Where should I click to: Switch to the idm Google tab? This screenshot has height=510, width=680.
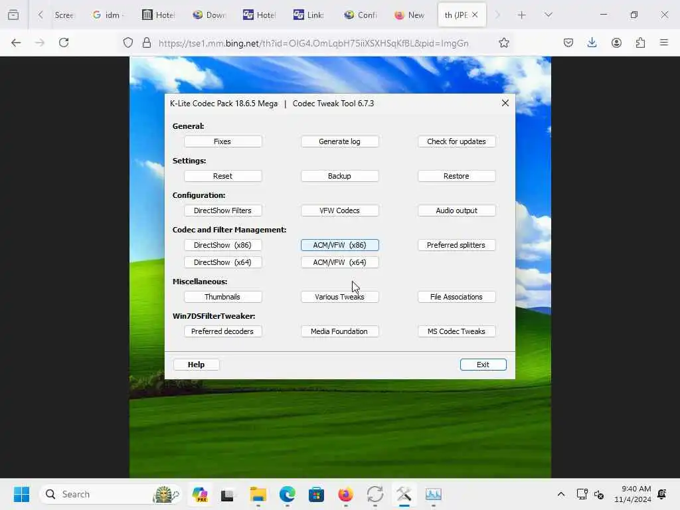click(108, 15)
